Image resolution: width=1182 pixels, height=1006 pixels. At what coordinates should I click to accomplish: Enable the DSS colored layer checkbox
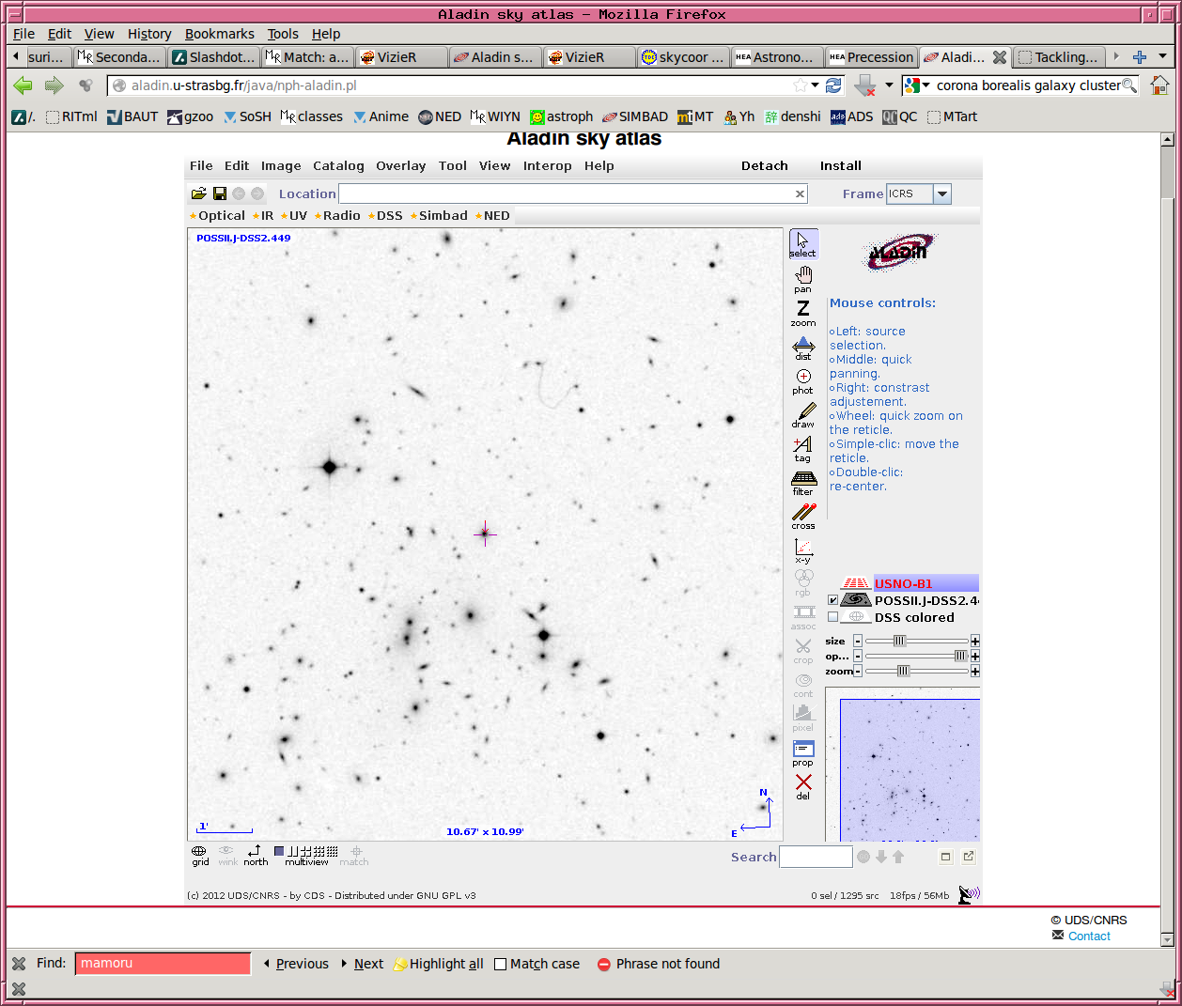832,617
